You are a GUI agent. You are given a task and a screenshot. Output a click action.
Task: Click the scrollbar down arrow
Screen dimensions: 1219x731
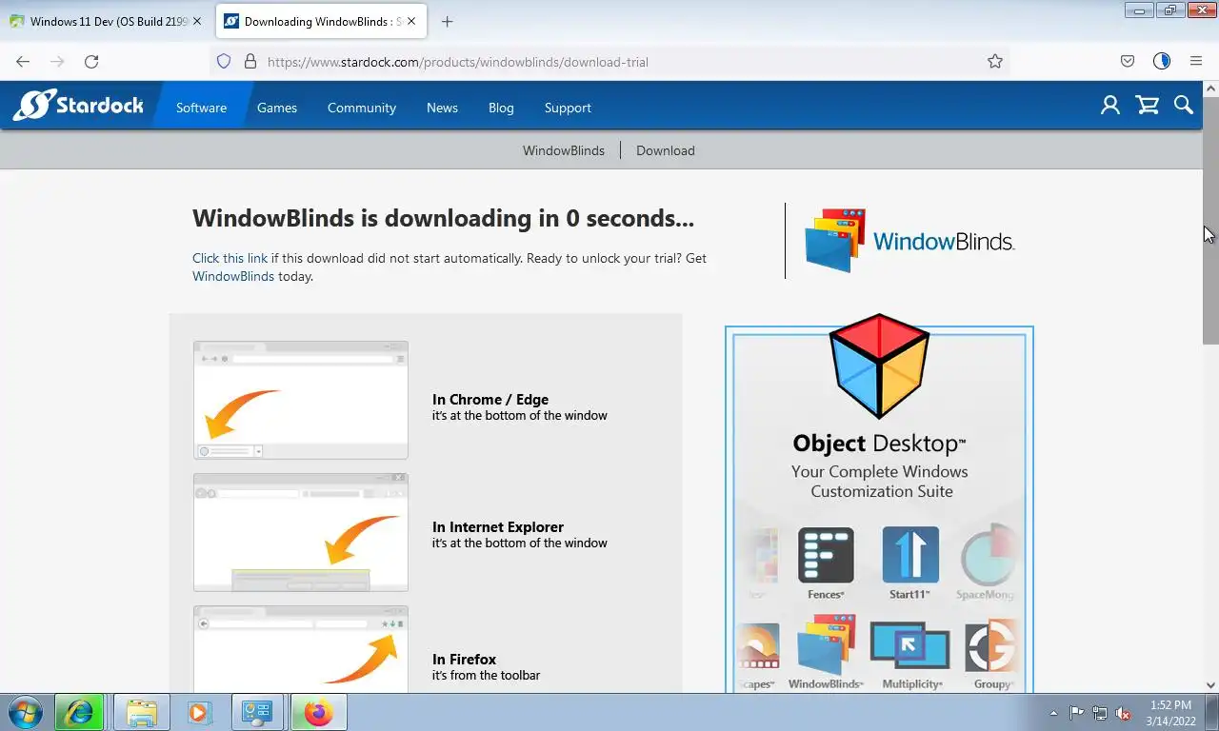coord(1210,684)
